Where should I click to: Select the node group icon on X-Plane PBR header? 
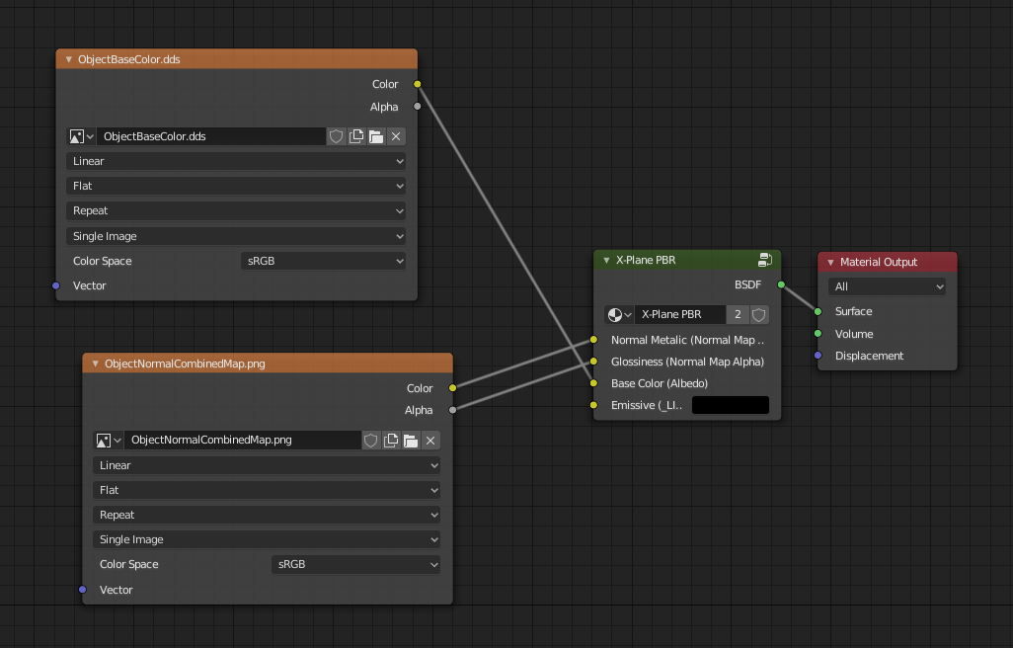[765, 260]
